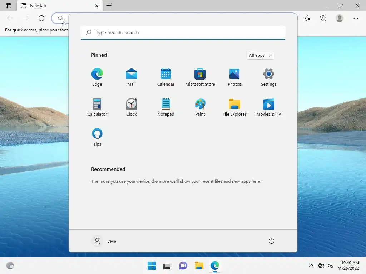
Task: Launch Notepad
Action: (x=166, y=107)
